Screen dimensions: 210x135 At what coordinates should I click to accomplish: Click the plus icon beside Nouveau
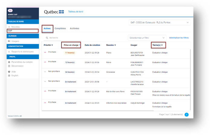coord(9,27)
